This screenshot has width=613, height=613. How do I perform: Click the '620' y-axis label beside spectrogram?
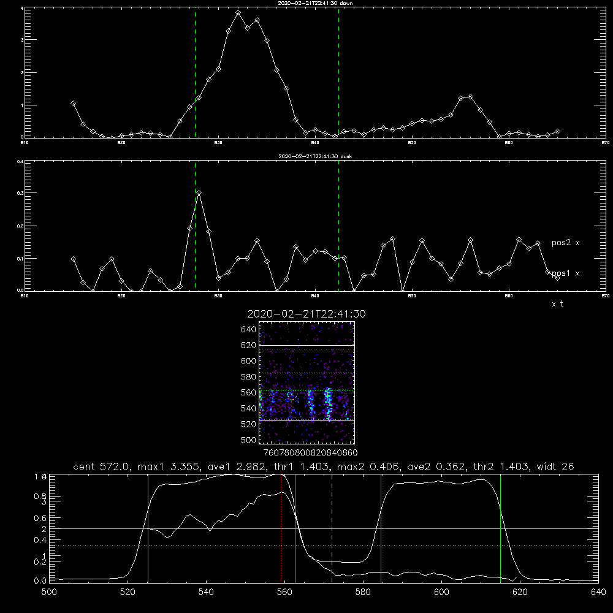(248, 345)
